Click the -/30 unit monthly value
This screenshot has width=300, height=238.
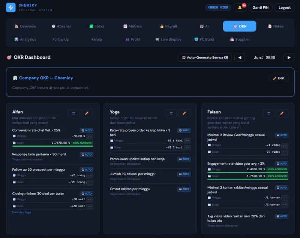[x=78, y=206]
